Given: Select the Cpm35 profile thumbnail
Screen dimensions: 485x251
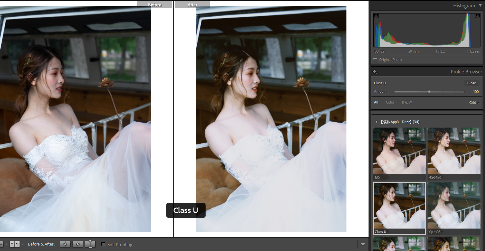Looking at the screenshot, I should 454,206.
